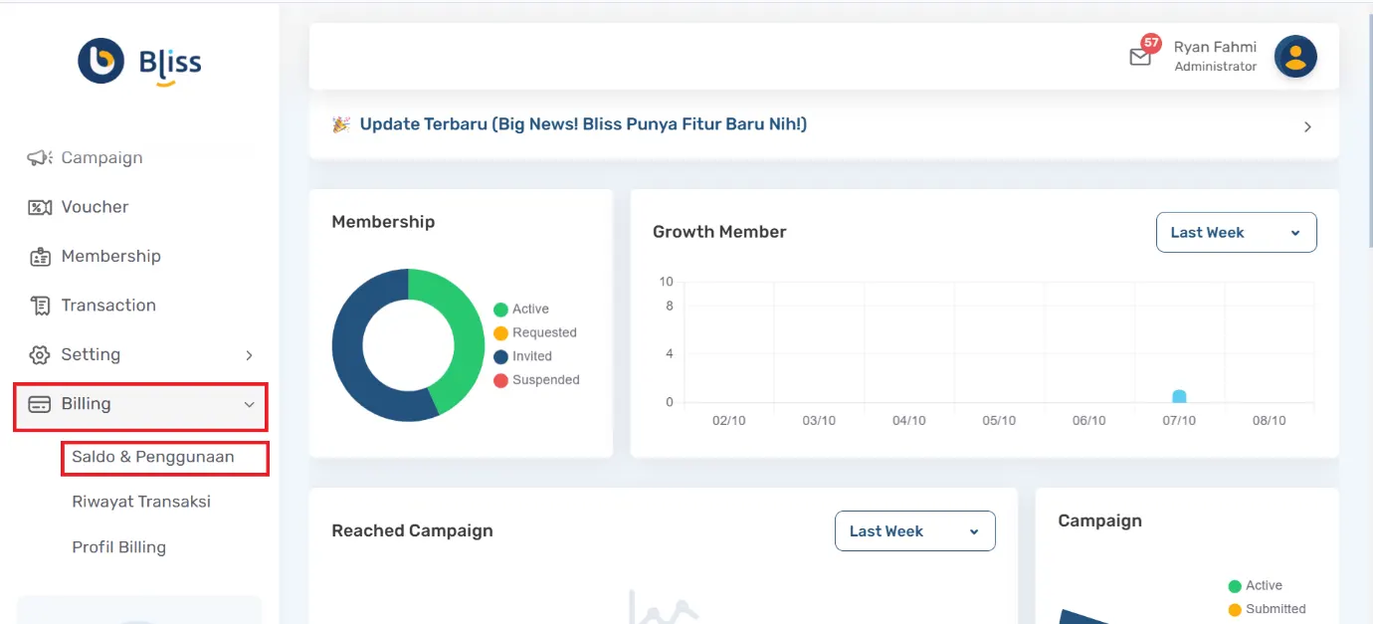Collapse the Billing menu chevron
This screenshot has width=1373, height=624.
249,404
